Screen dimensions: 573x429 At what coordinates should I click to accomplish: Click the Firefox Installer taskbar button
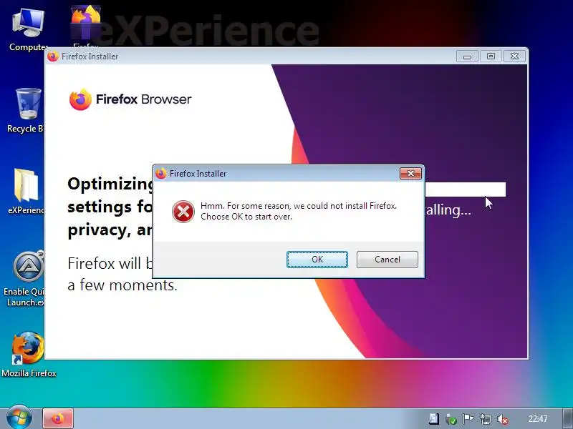[58, 418]
